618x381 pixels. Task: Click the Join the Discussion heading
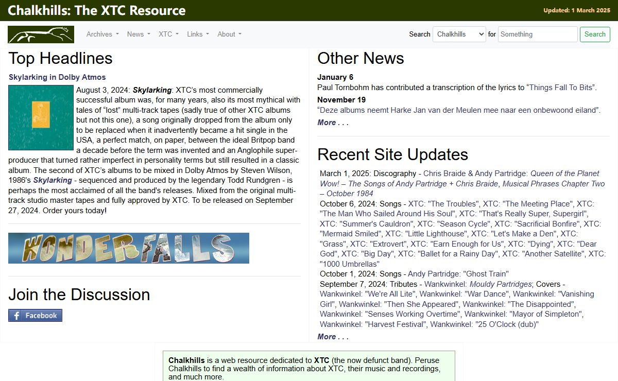click(x=79, y=295)
